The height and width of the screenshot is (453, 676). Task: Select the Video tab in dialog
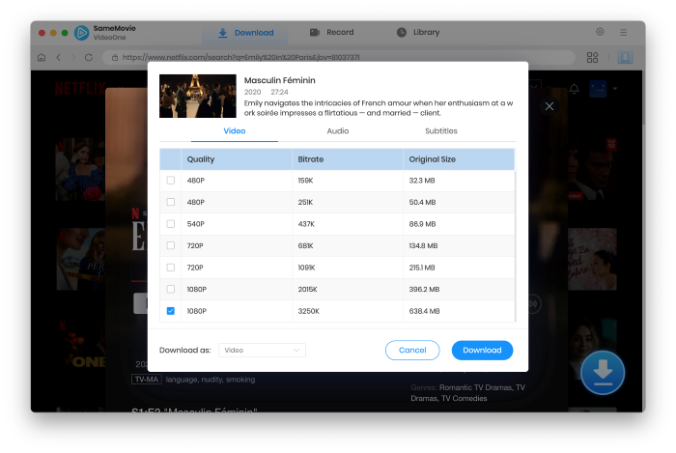[x=235, y=131]
